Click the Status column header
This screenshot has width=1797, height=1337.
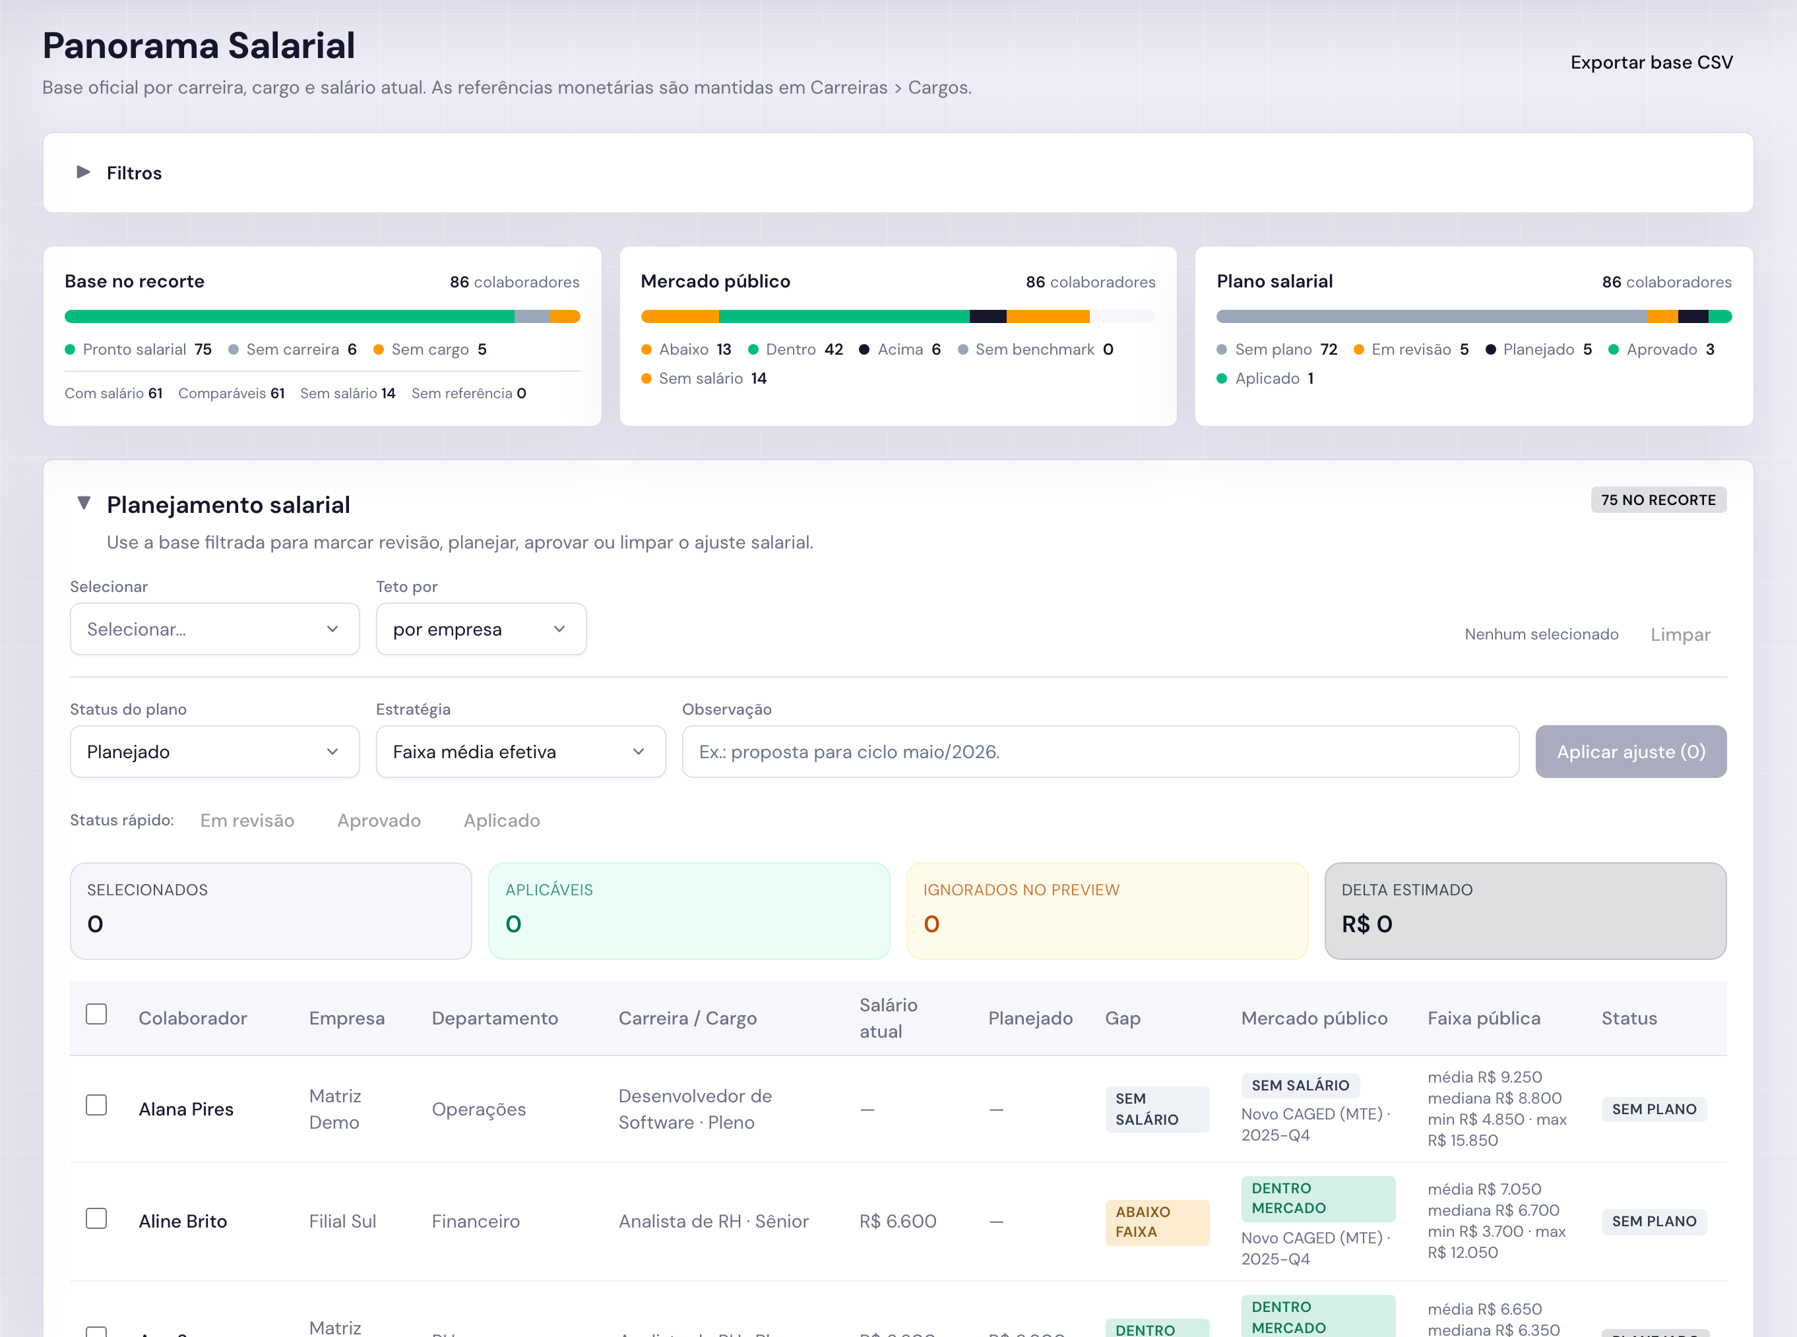tap(1629, 1018)
